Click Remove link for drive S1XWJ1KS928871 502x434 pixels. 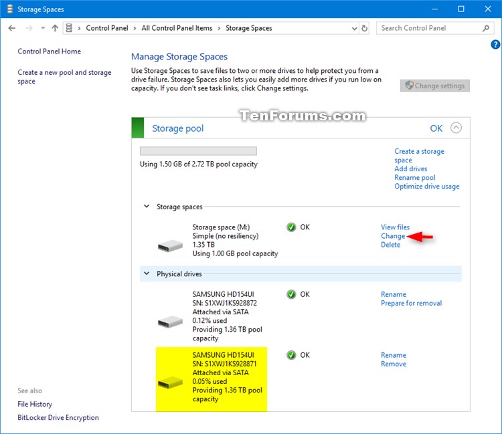point(394,364)
